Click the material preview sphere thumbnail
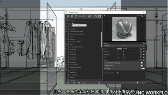The width and height of the screenshot is (168, 95). (x=124, y=29)
